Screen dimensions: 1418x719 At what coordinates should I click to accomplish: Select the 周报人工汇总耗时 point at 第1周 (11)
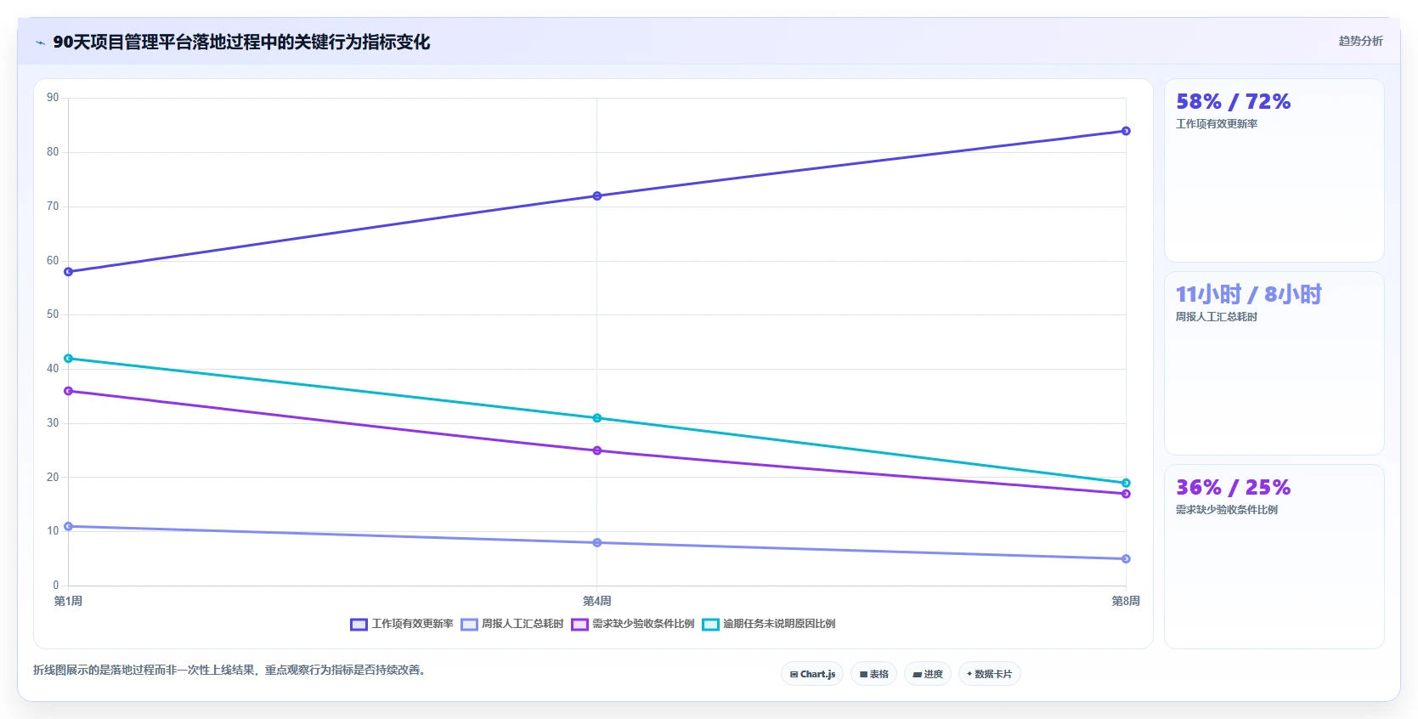pyautogui.click(x=69, y=526)
